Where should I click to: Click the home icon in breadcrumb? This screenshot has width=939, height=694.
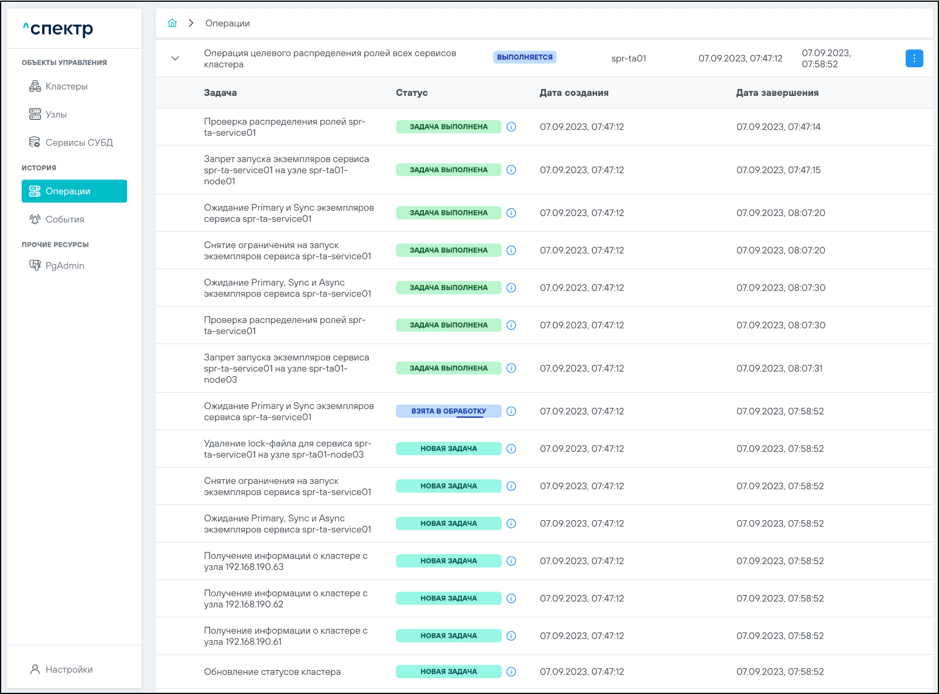tap(172, 23)
